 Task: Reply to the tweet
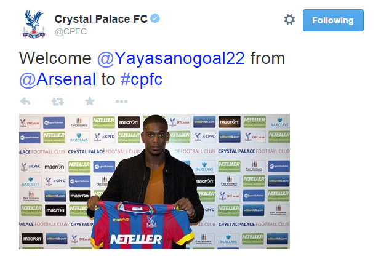[25, 102]
